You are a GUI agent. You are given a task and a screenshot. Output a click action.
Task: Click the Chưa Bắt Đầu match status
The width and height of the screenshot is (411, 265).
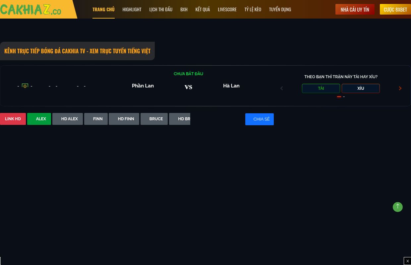[188, 74]
